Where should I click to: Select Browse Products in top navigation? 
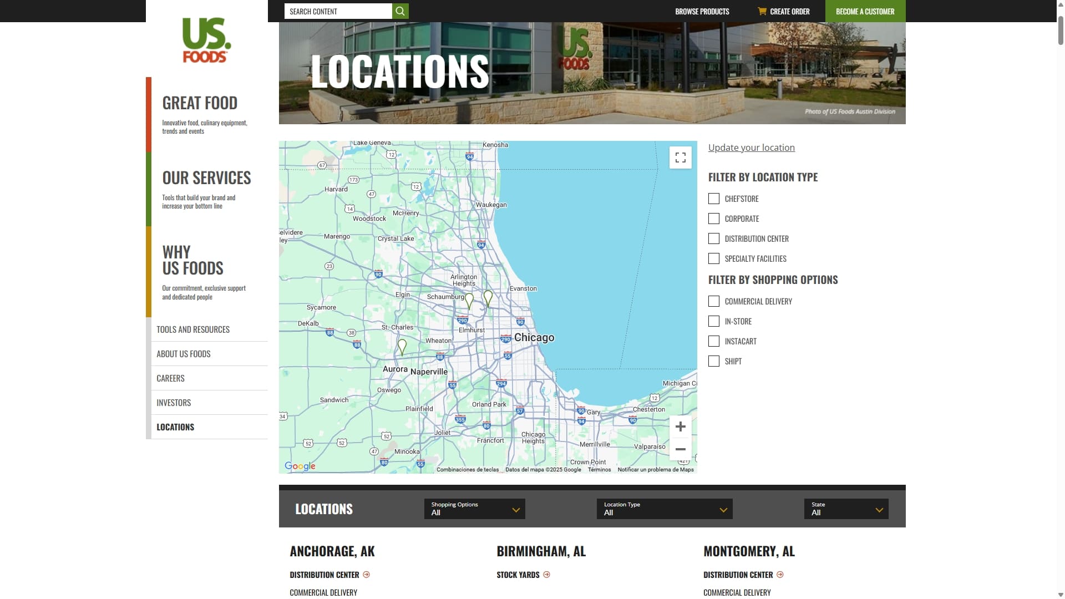point(702,11)
